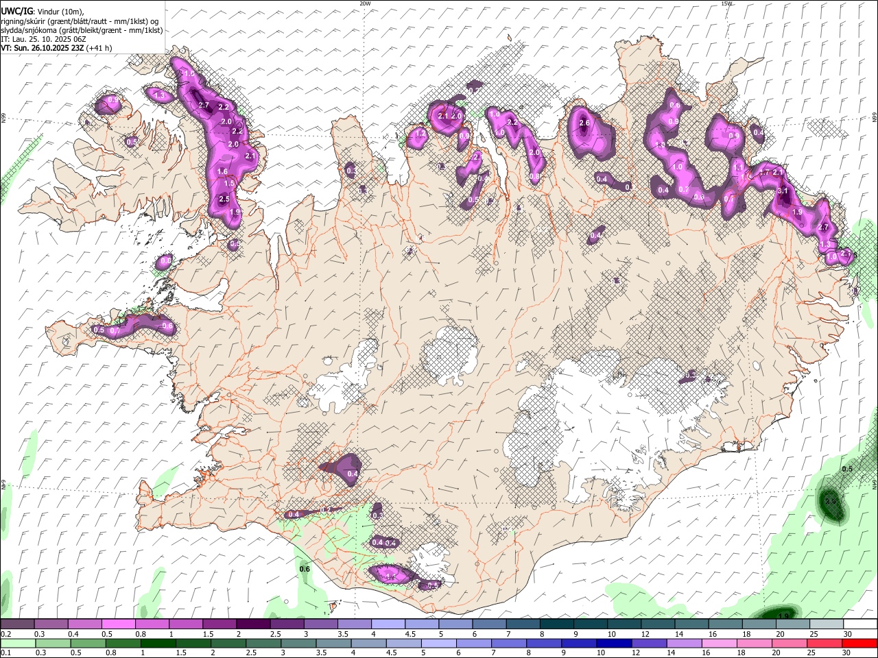Click the '0.1' label on the rain scale
This screenshot has width=878, height=658.
(x=5, y=653)
